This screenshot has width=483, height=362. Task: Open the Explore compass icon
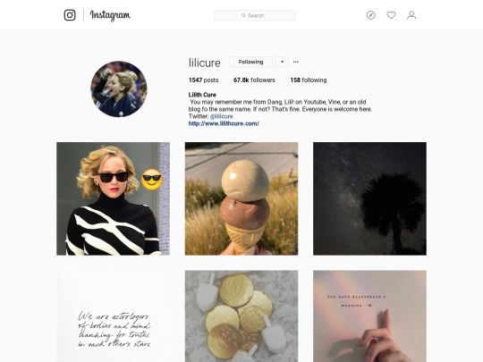371,15
